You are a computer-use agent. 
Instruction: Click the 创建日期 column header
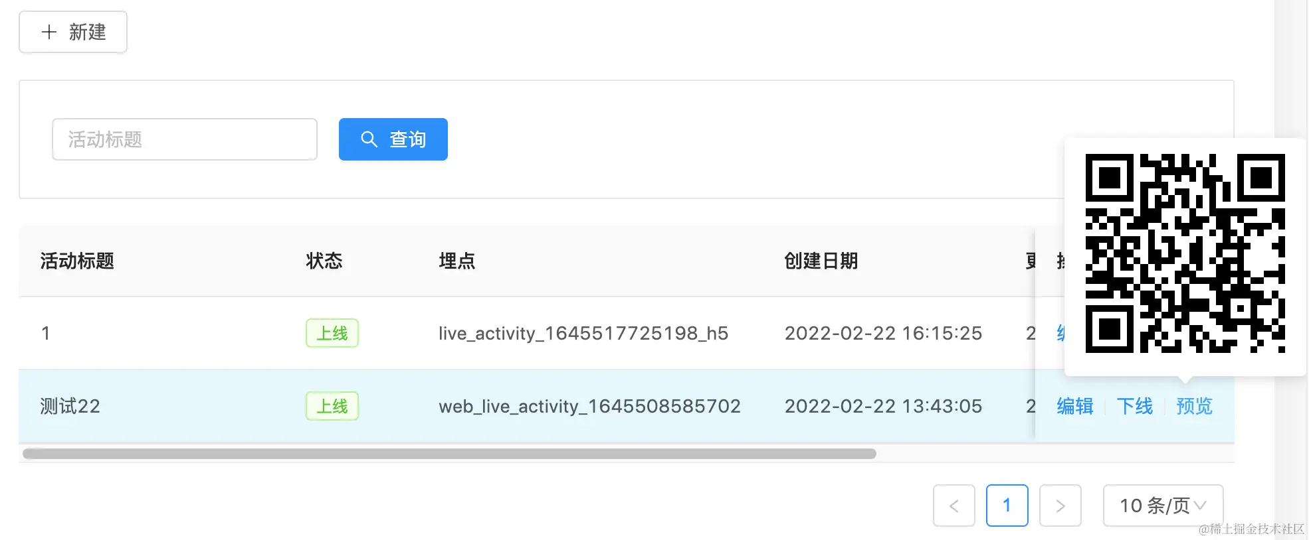tap(821, 261)
